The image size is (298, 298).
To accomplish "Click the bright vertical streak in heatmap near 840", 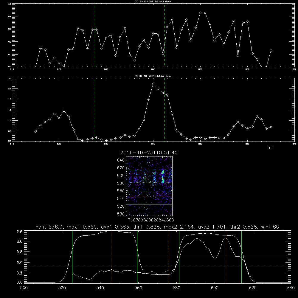I will pos(163,176).
